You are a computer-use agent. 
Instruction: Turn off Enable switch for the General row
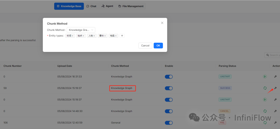tap(169, 123)
